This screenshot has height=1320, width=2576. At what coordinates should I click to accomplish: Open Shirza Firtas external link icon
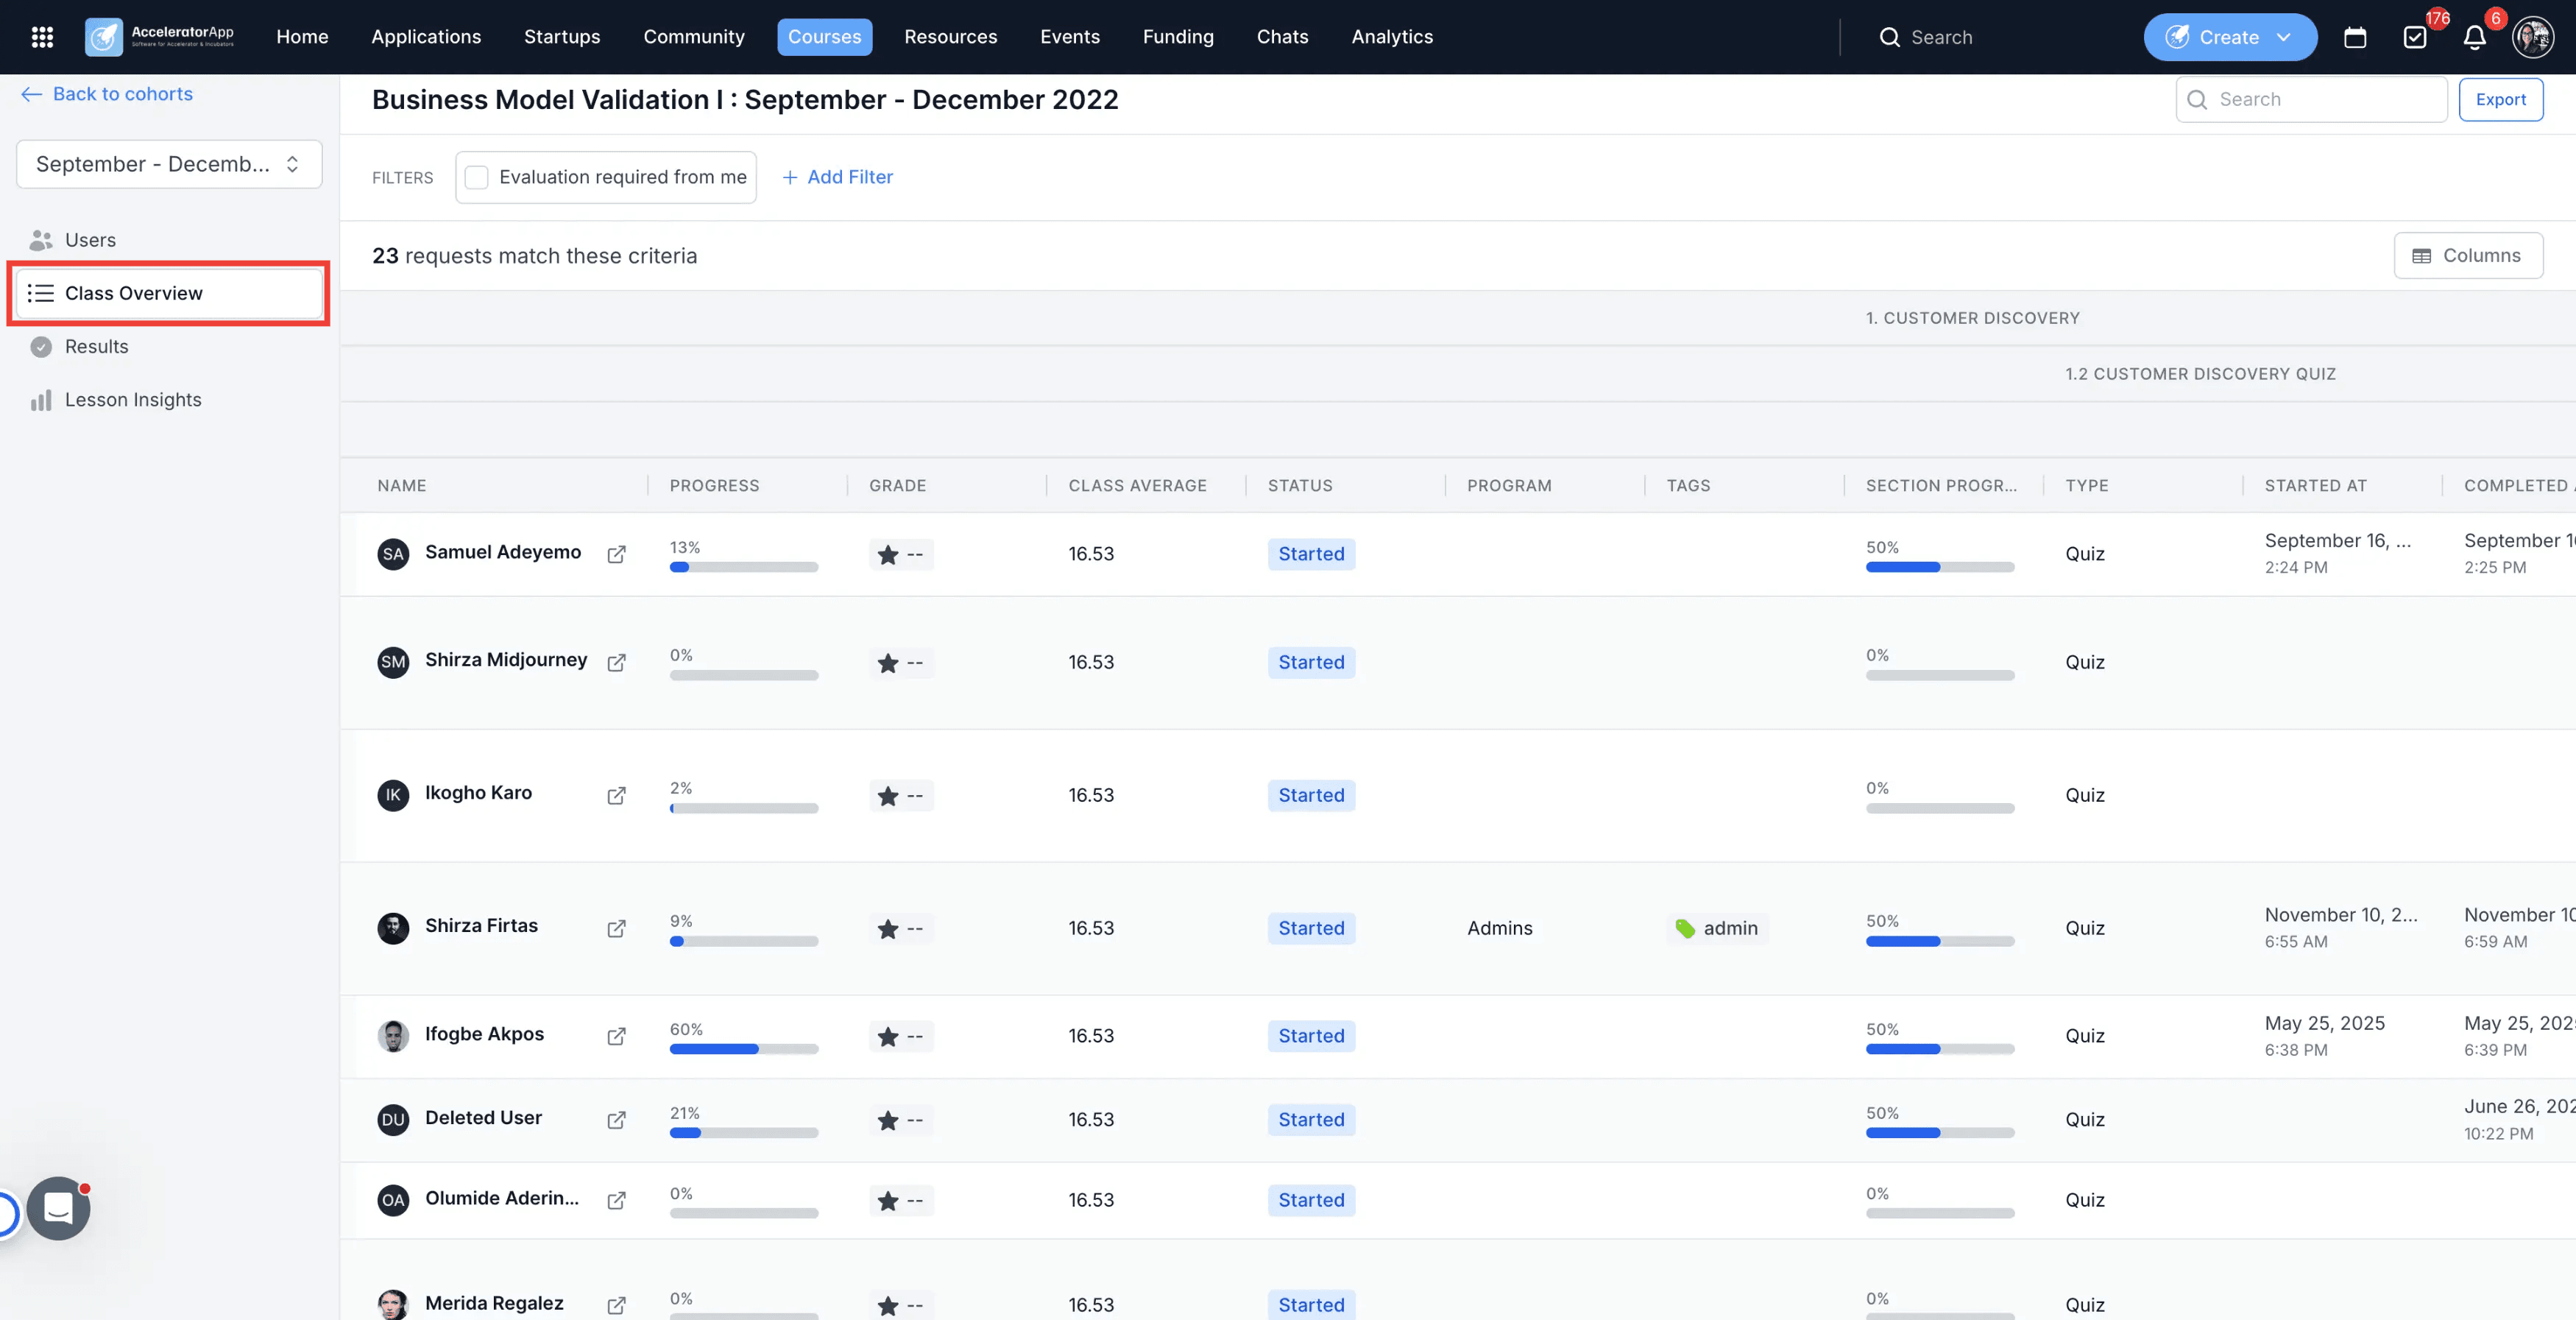(x=617, y=928)
